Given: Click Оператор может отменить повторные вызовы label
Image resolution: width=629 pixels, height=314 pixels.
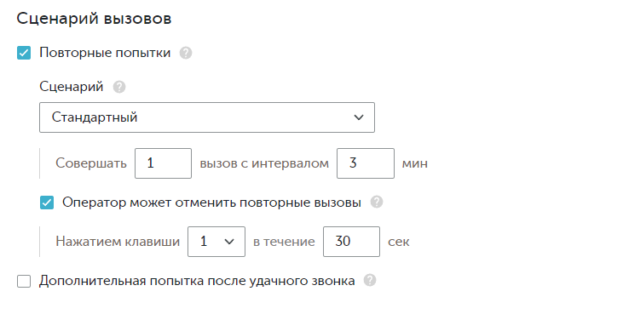Looking at the screenshot, I should (x=212, y=203).
